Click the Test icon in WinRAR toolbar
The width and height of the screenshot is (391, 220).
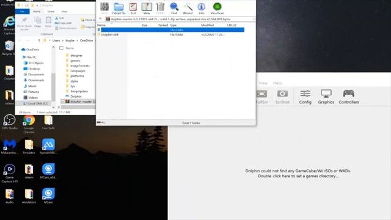pyautogui.click(x=133, y=8)
